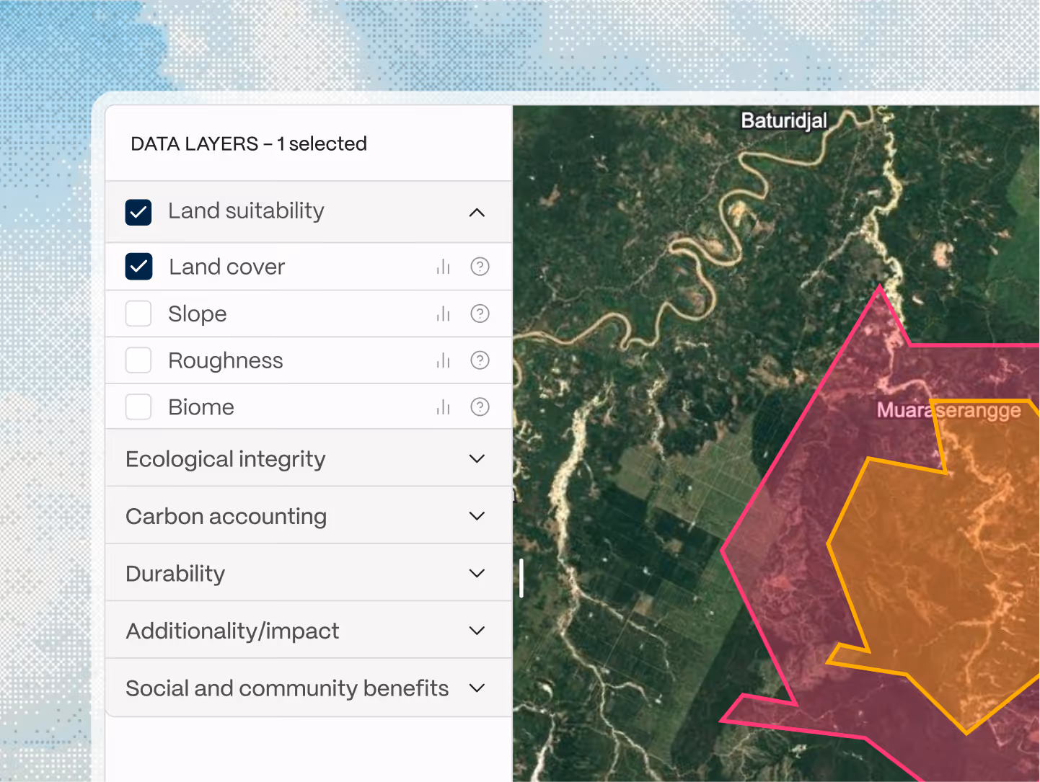Expand the Durability section
Screen dimensions: 1040x782
[309, 573]
